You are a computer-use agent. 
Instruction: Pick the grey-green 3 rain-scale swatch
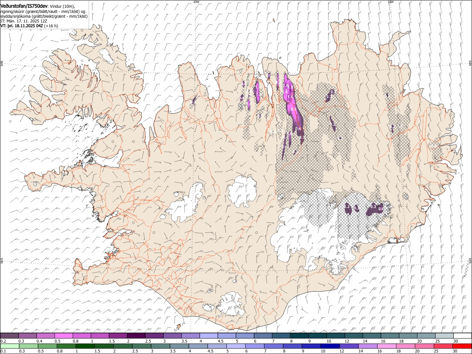[160, 346]
